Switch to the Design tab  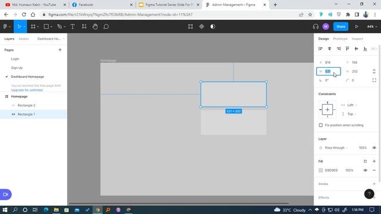(323, 39)
